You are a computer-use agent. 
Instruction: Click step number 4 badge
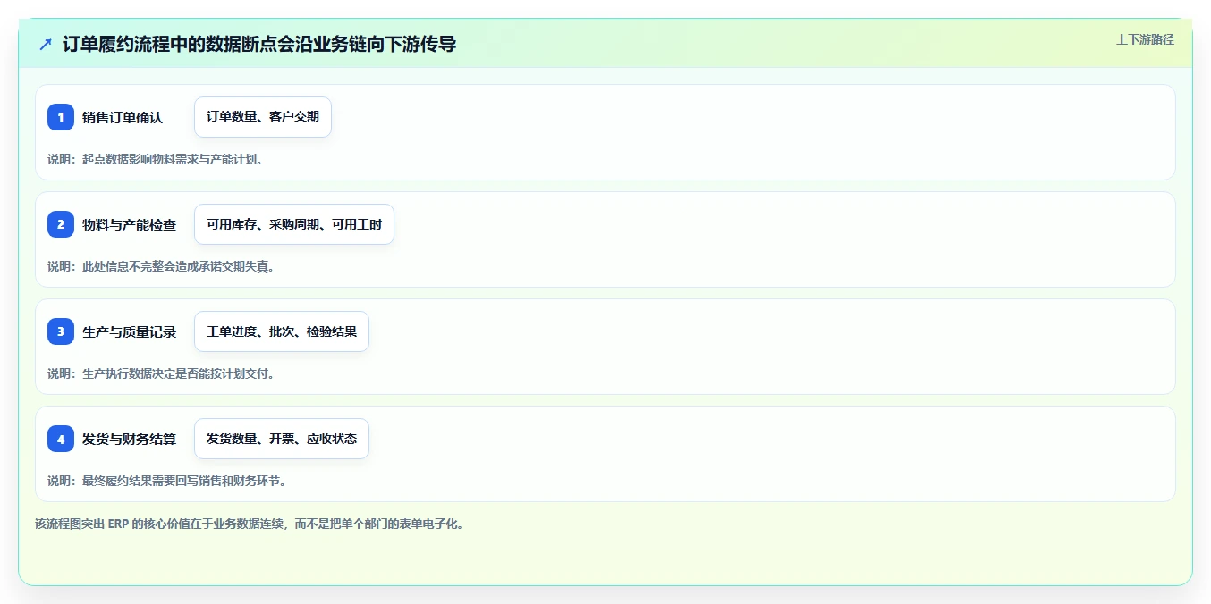point(61,439)
